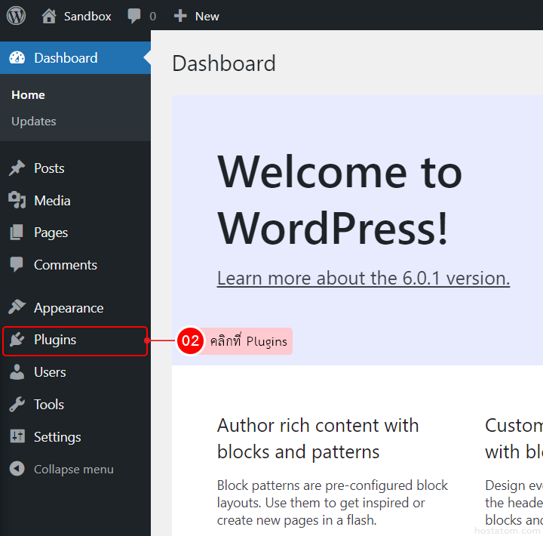The image size is (543, 536).
Task: Click the Dashboard page heading
Action: point(224,63)
